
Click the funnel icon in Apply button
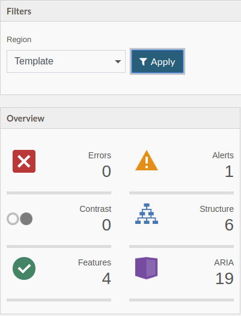pos(143,61)
